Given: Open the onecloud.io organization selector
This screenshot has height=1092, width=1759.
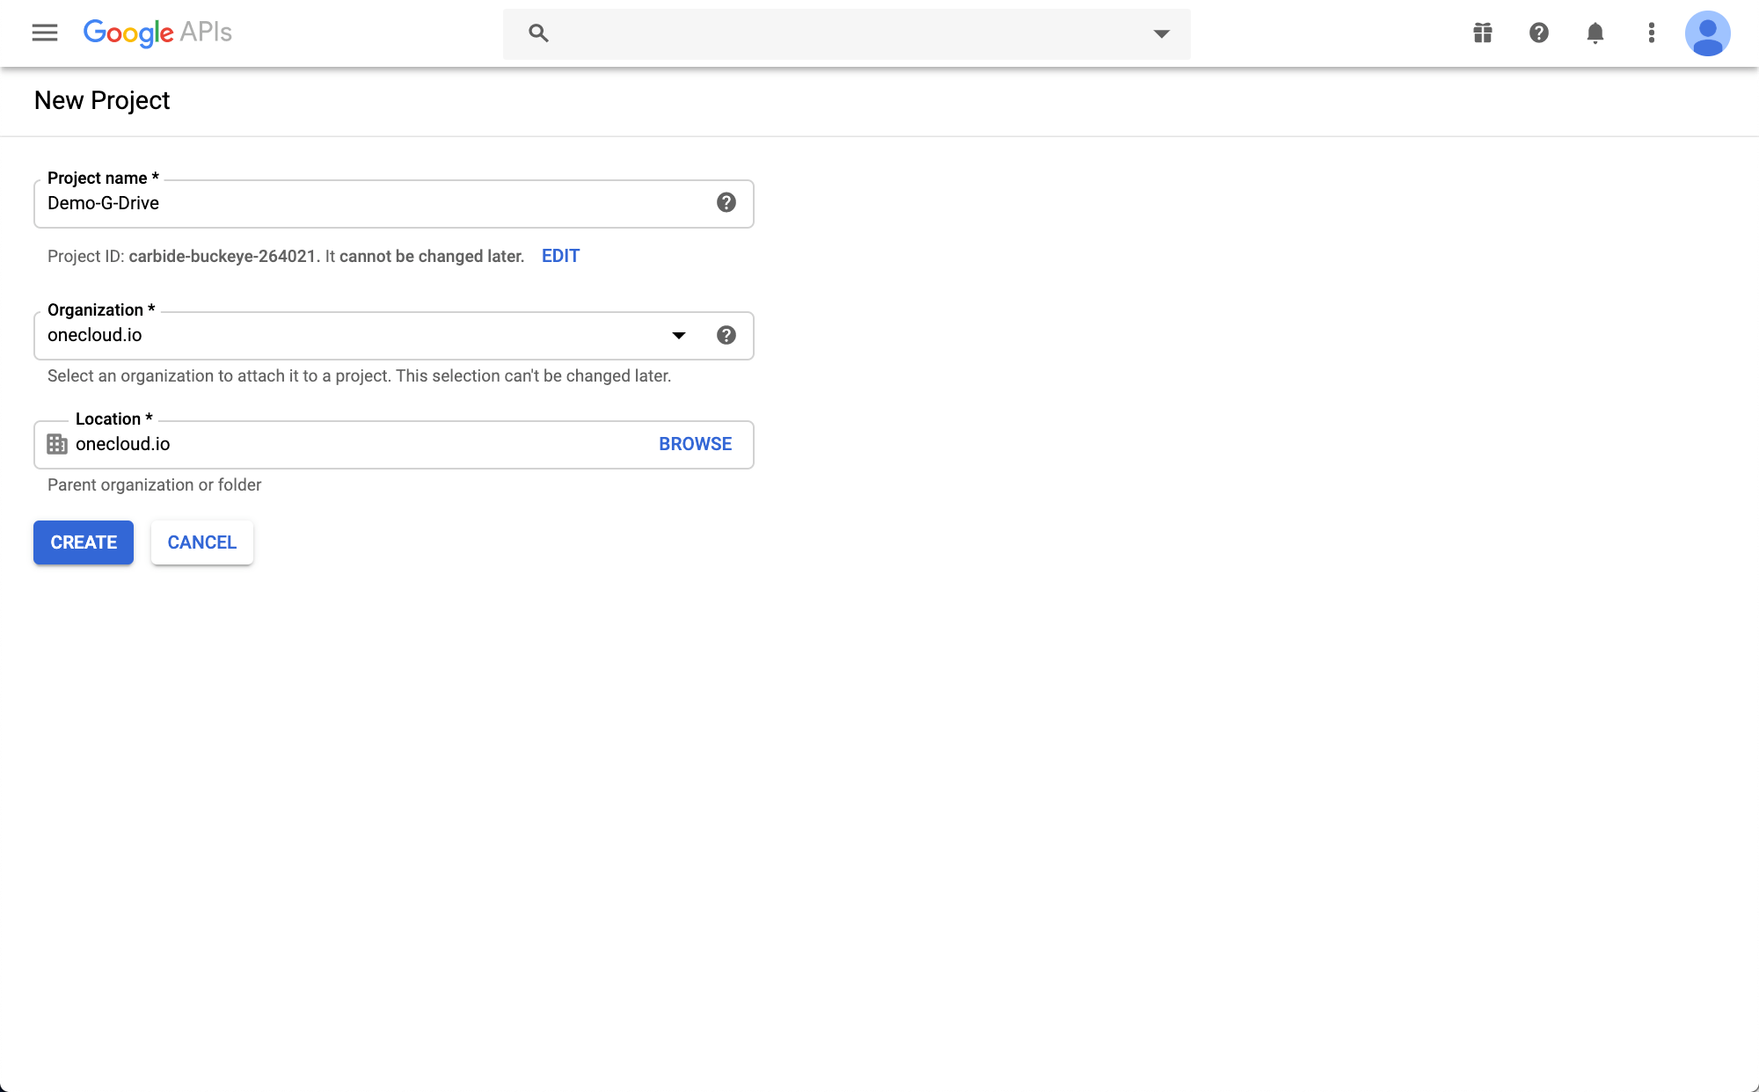Looking at the screenshot, I should tap(352, 335).
